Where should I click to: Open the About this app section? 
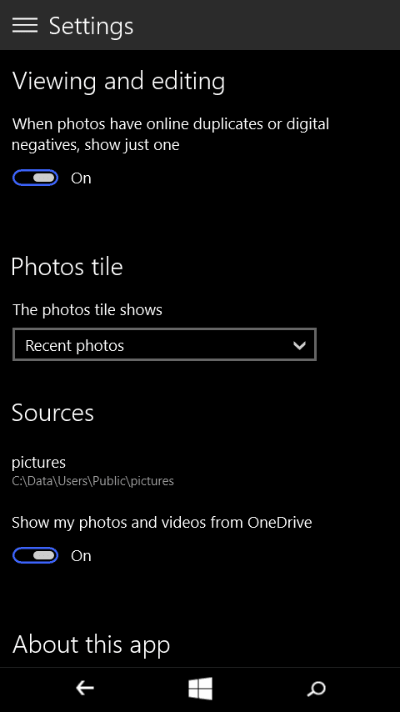92,644
